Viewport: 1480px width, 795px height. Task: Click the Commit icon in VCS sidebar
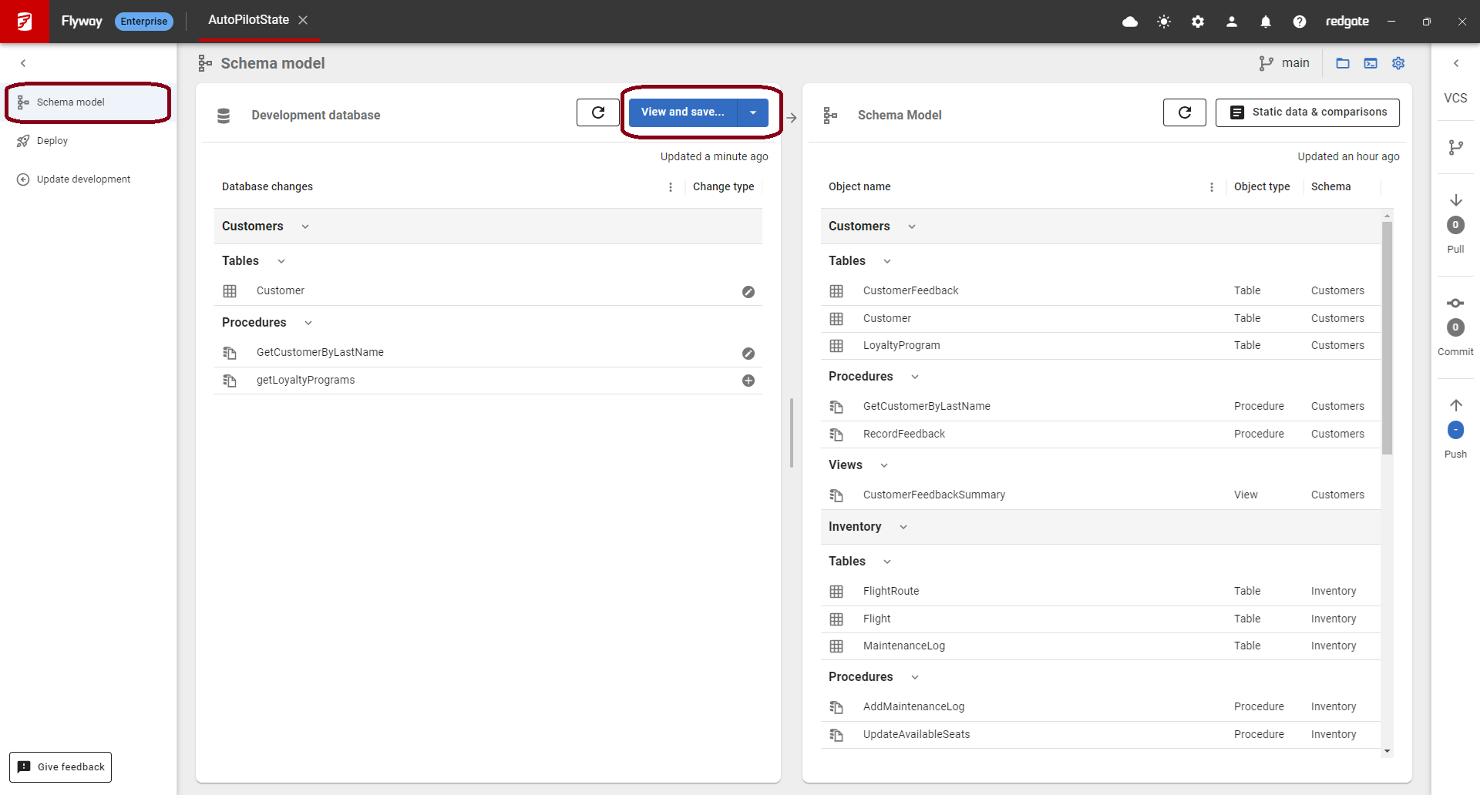point(1455,303)
